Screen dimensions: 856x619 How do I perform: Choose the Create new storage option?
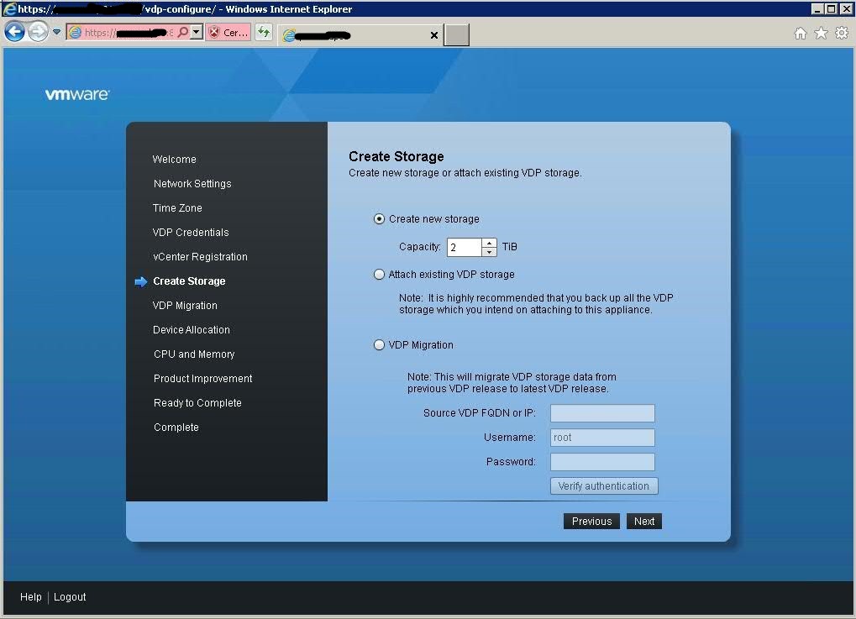pos(379,219)
